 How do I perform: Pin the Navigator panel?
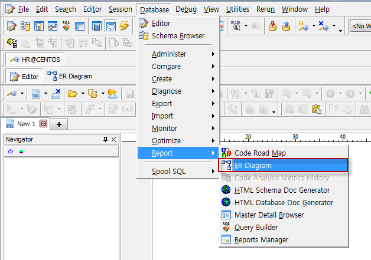coord(106,139)
